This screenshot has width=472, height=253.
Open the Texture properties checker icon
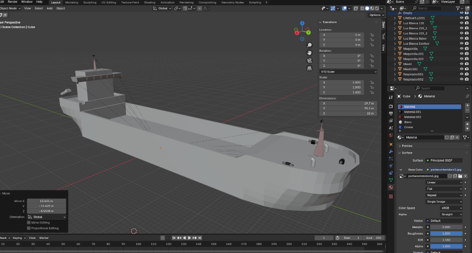click(x=391, y=196)
